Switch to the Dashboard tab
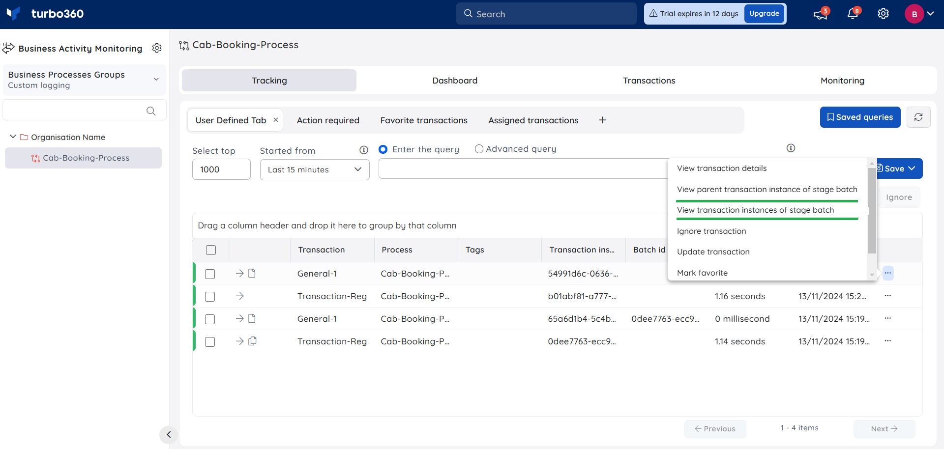This screenshot has height=449, width=944. tap(455, 81)
